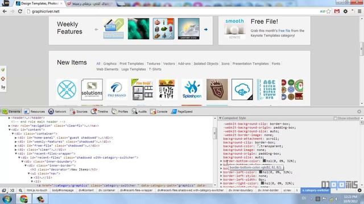Click the border-left-color color swatch
Screen dimensions: 364x204
(x=260, y=172)
